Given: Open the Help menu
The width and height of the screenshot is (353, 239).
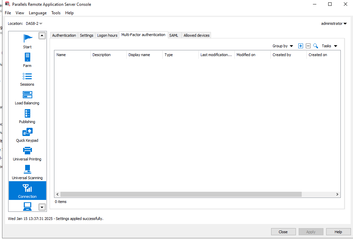Looking at the screenshot, I should [x=69, y=13].
